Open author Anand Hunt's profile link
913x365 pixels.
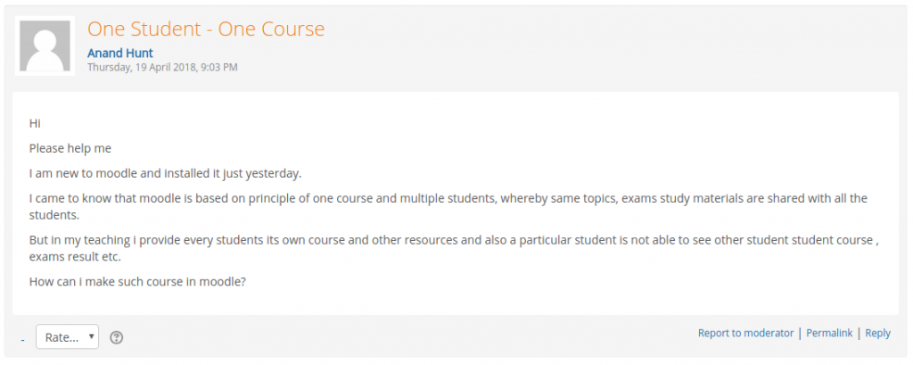(x=120, y=54)
